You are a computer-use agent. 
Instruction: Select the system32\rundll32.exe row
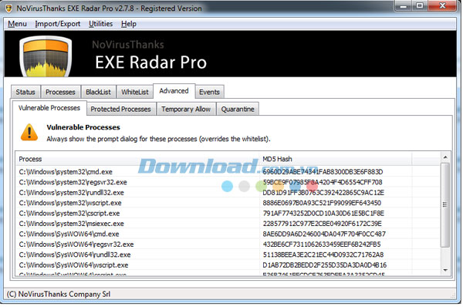(x=228, y=193)
